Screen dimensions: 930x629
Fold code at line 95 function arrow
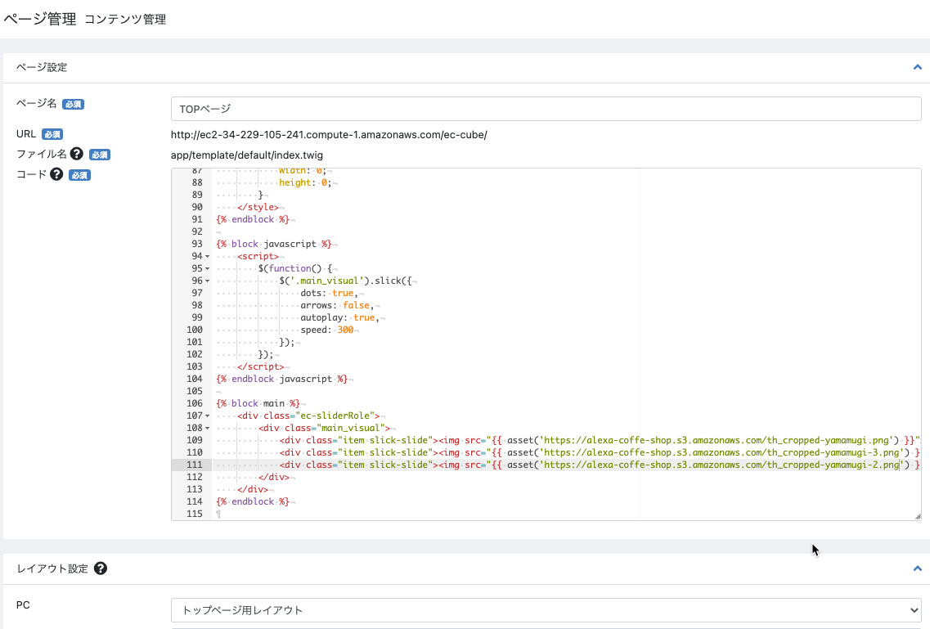click(x=208, y=268)
